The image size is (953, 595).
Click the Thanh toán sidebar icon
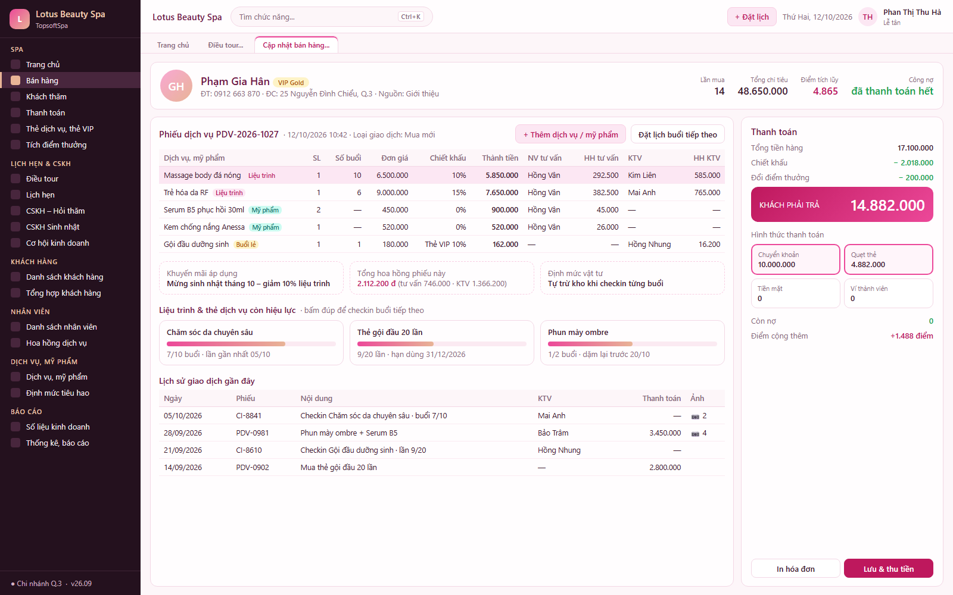click(15, 112)
